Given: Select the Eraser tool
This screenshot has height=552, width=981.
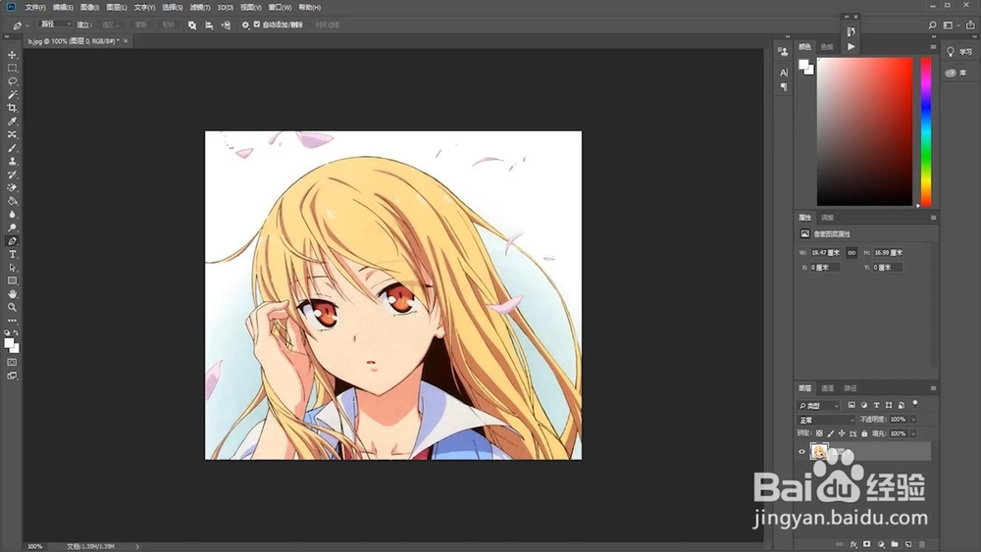Looking at the screenshot, I should pyautogui.click(x=12, y=187).
